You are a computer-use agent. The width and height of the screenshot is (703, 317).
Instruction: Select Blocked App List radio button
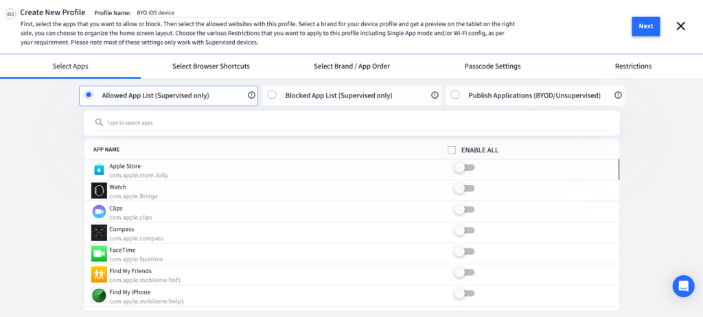272,95
